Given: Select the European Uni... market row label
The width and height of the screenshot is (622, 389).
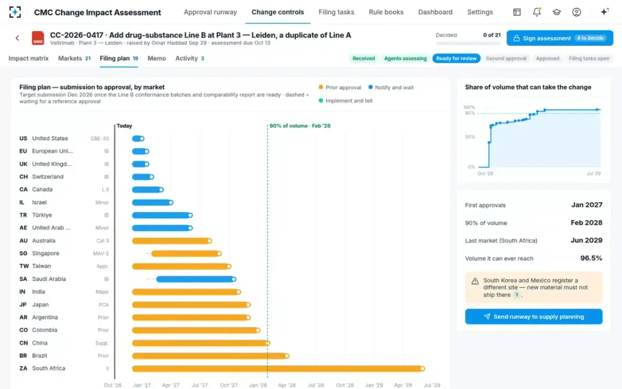Looking at the screenshot, I should 52,151.
